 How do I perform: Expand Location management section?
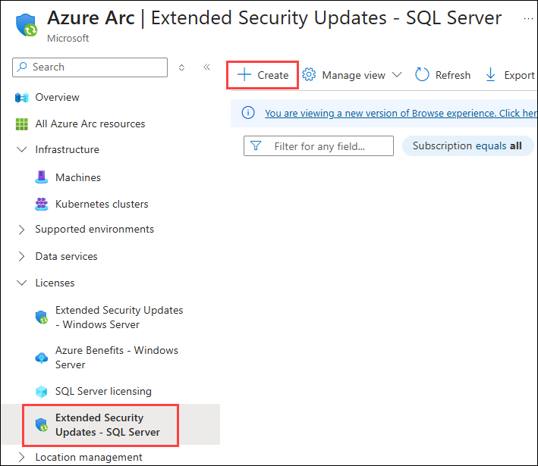[x=21, y=457]
